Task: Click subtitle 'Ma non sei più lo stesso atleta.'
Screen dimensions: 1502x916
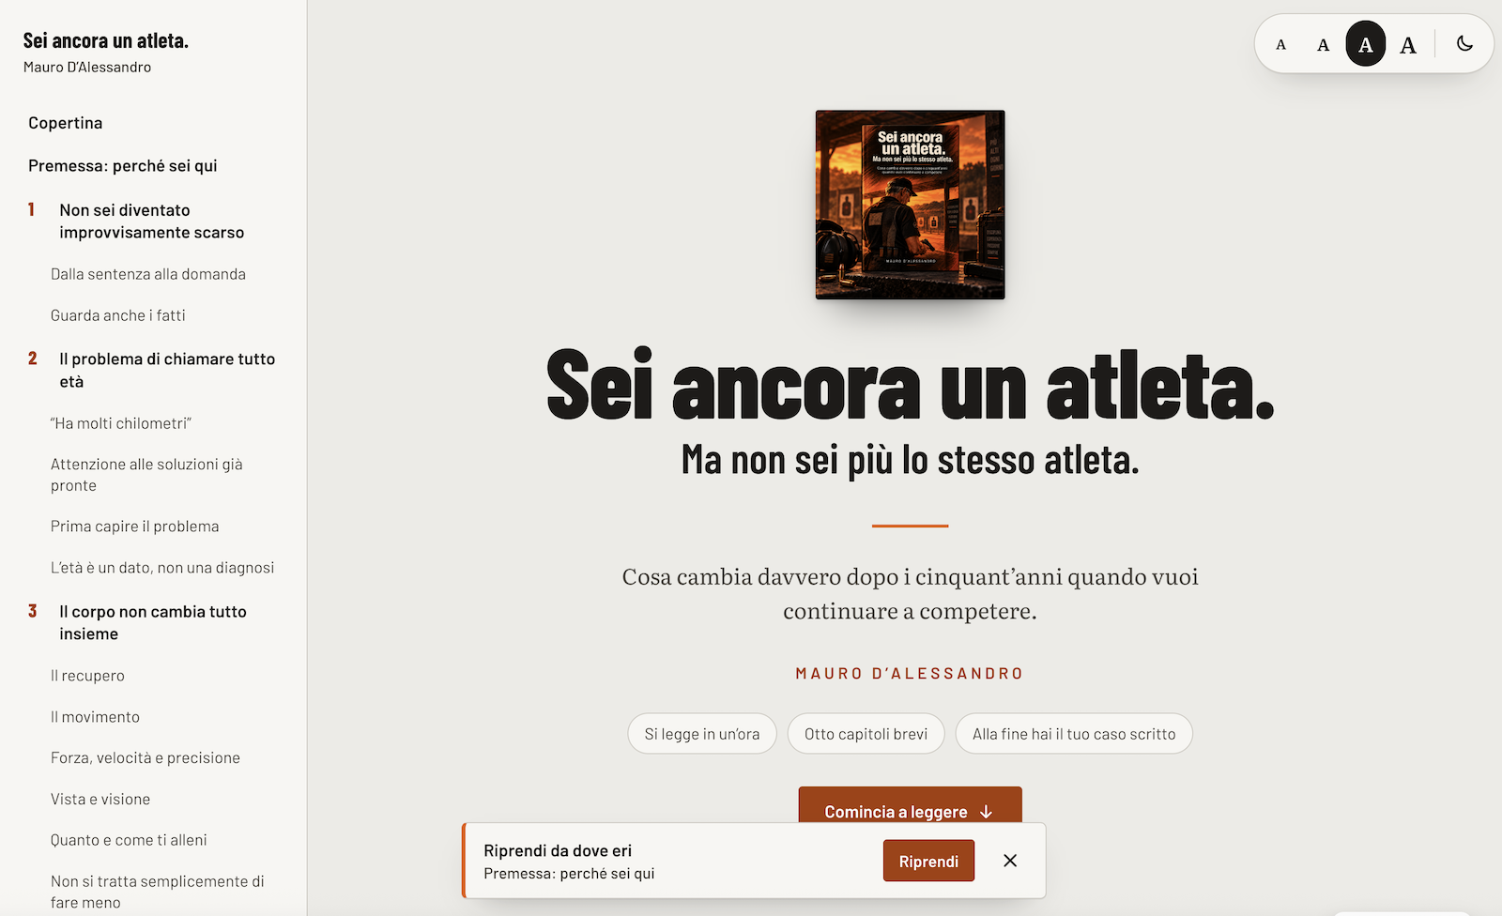Action: (910, 460)
